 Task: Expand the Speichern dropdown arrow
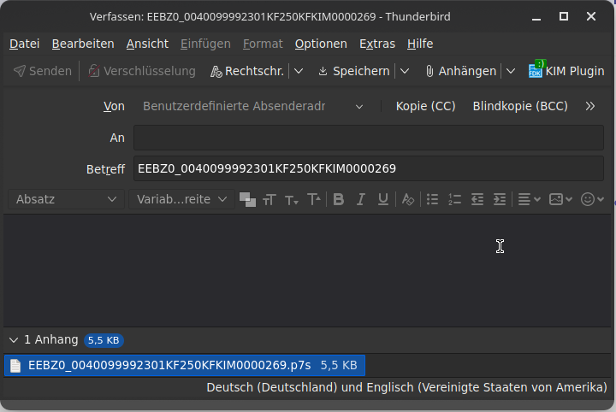pos(405,71)
